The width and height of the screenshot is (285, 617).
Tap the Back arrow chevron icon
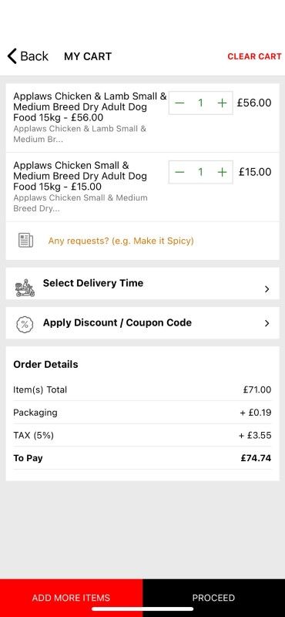12,56
